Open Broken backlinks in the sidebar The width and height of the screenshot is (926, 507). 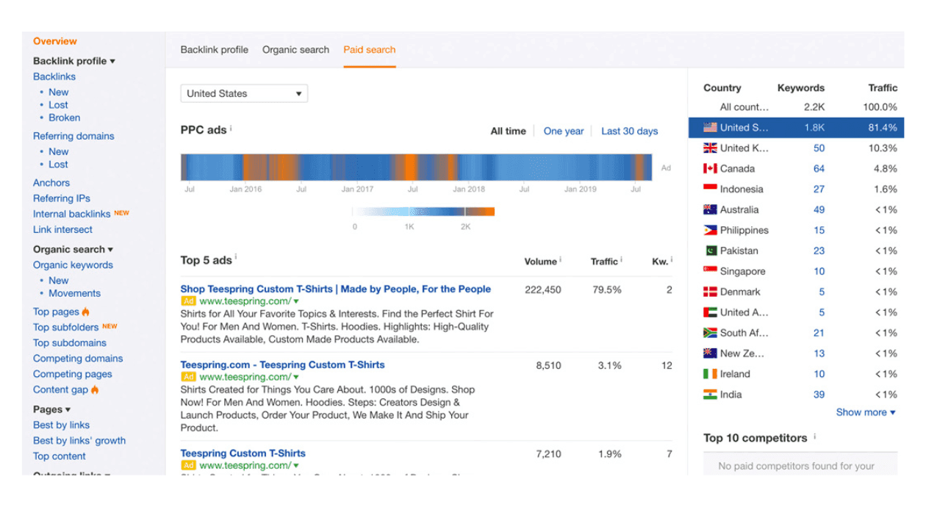(65, 118)
